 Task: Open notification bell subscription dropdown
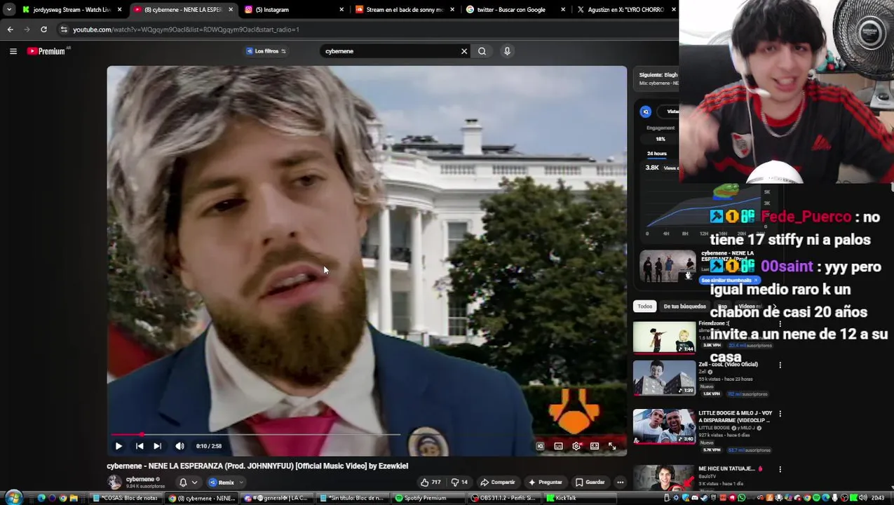[187, 483]
